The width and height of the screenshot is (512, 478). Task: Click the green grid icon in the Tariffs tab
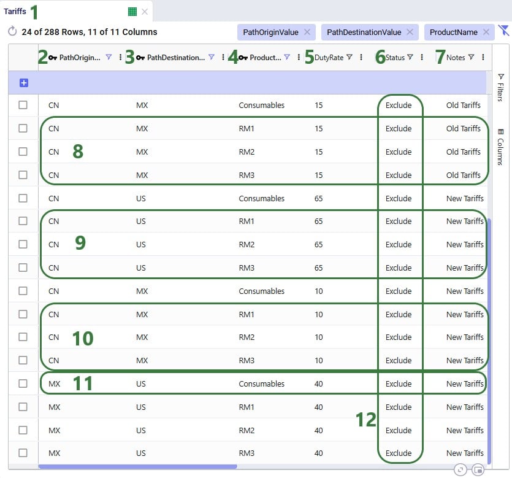[132, 12]
